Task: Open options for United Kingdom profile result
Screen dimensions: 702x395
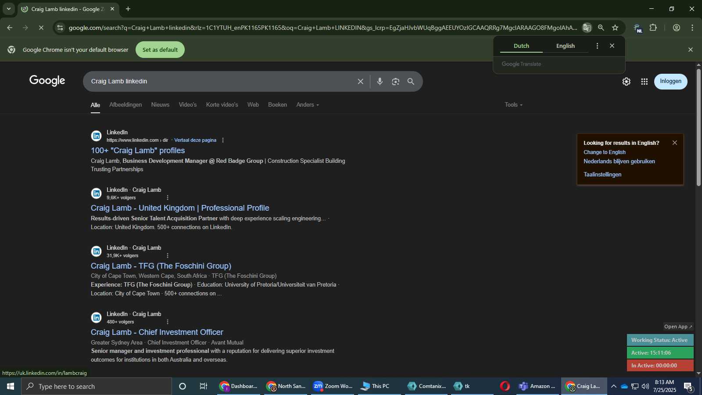Action: coord(168,197)
